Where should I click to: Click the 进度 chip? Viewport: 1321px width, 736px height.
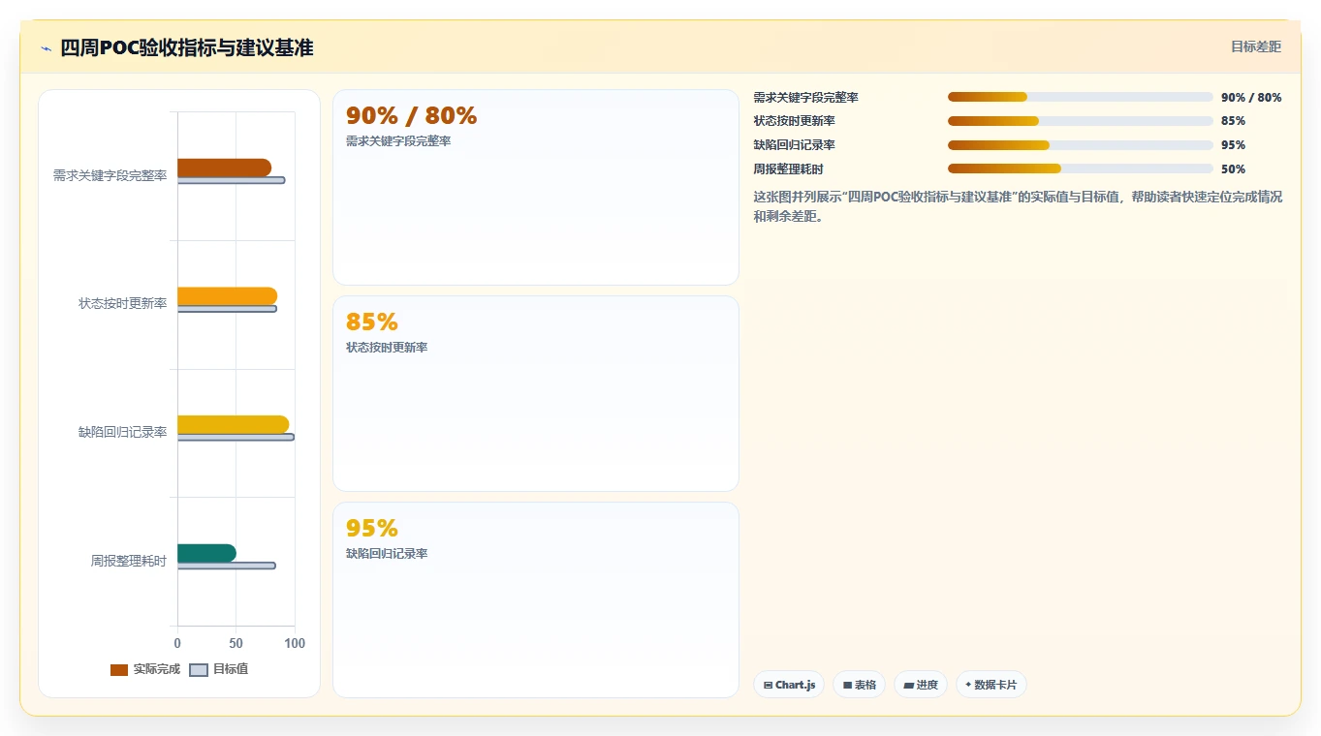(x=921, y=685)
